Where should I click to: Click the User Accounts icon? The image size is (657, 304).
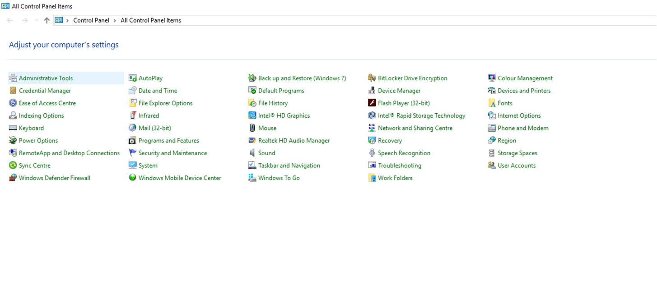(x=492, y=166)
